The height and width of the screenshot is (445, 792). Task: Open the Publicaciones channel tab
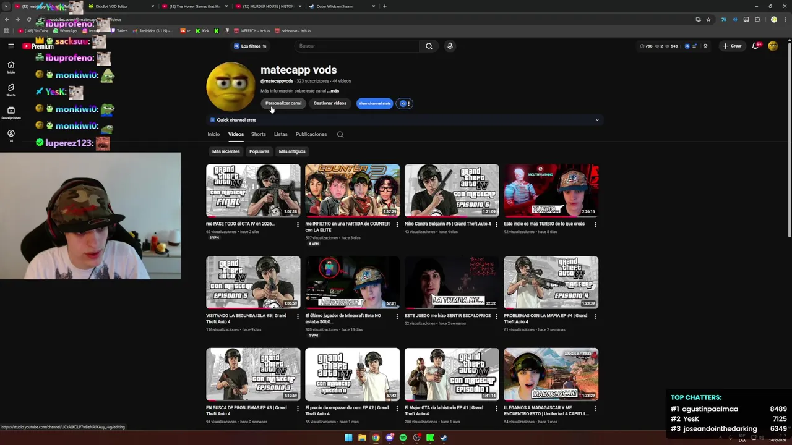click(311, 134)
